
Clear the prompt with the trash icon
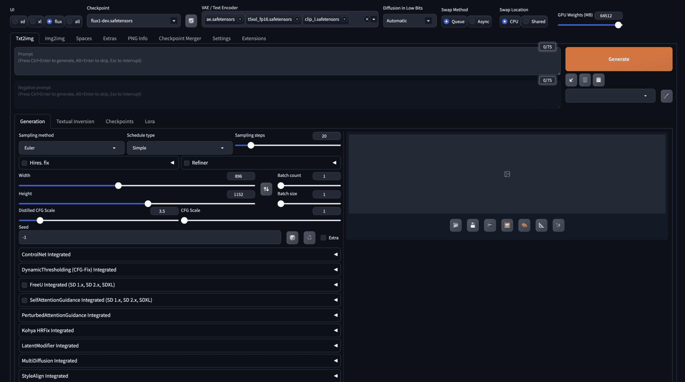[585, 80]
